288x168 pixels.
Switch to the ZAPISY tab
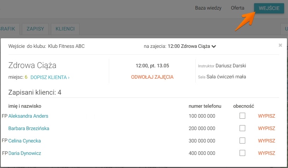click(x=35, y=29)
